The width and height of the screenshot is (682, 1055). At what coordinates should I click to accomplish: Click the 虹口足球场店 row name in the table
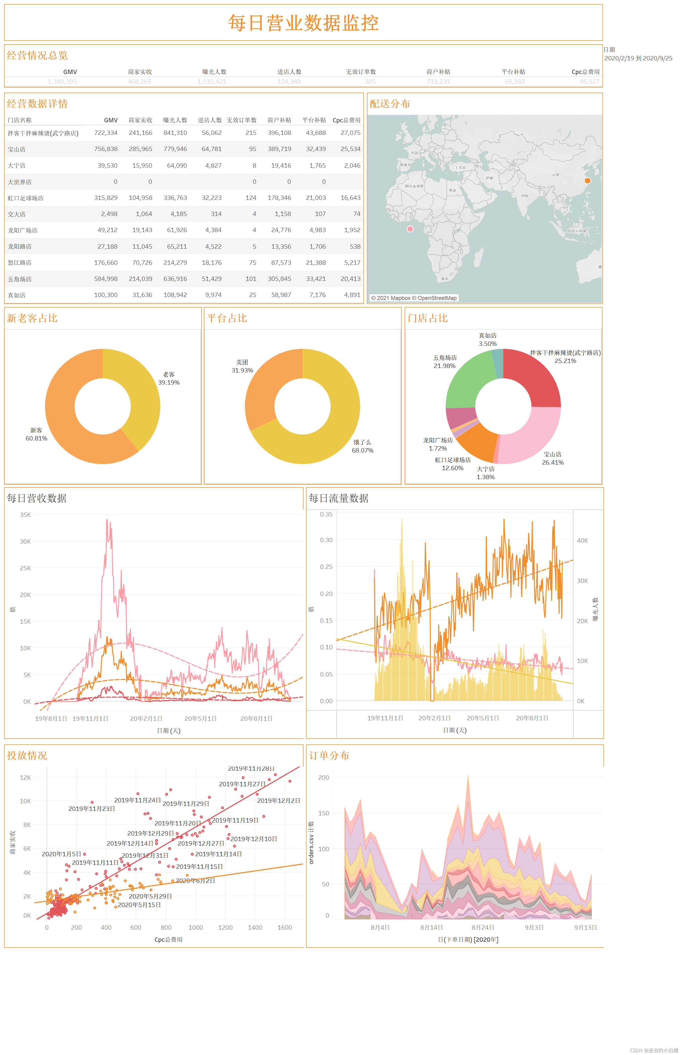click(x=26, y=198)
